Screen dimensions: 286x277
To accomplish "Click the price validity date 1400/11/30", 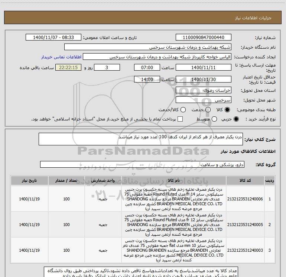I will point(204,80).
